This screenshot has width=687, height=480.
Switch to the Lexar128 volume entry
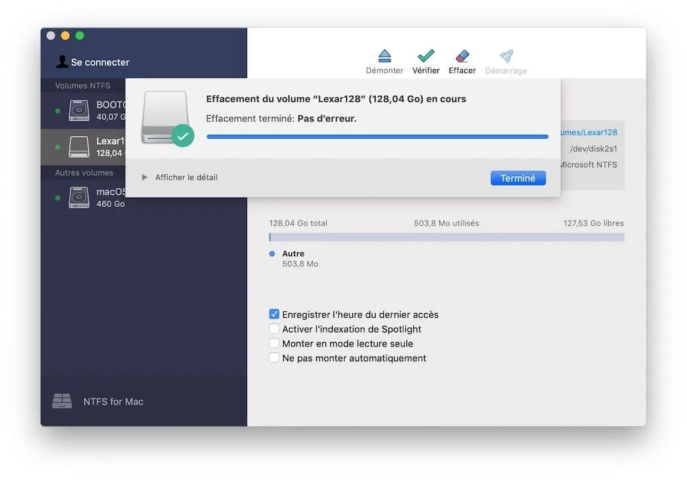pos(78,146)
